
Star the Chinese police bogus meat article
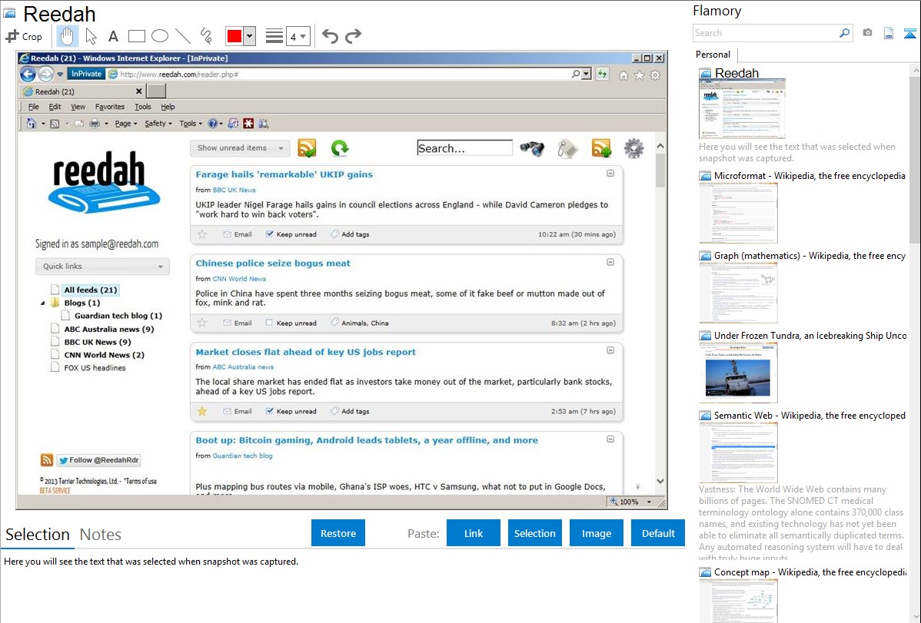[202, 323]
